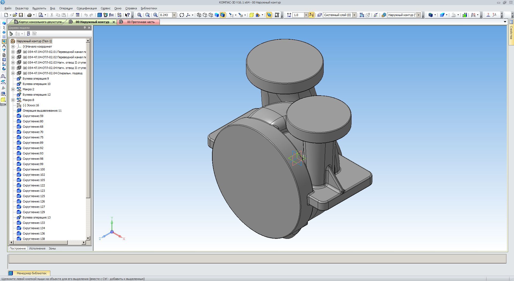Viewport: 514px width, 281px height.
Task: Open the Операции menu
Action: click(x=66, y=8)
